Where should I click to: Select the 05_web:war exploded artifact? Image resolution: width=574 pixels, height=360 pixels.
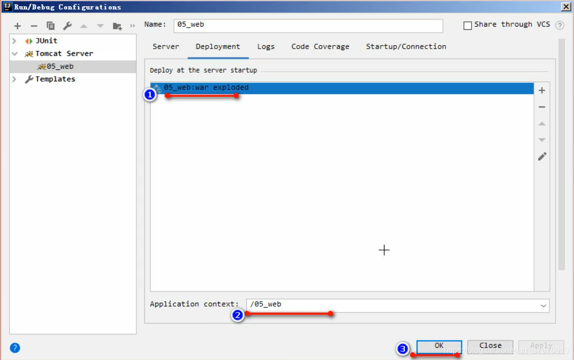[342, 88]
